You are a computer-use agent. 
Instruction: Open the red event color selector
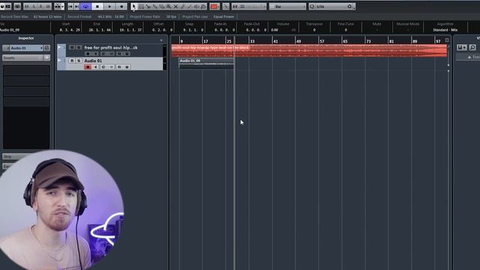click(x=214, y=7)
